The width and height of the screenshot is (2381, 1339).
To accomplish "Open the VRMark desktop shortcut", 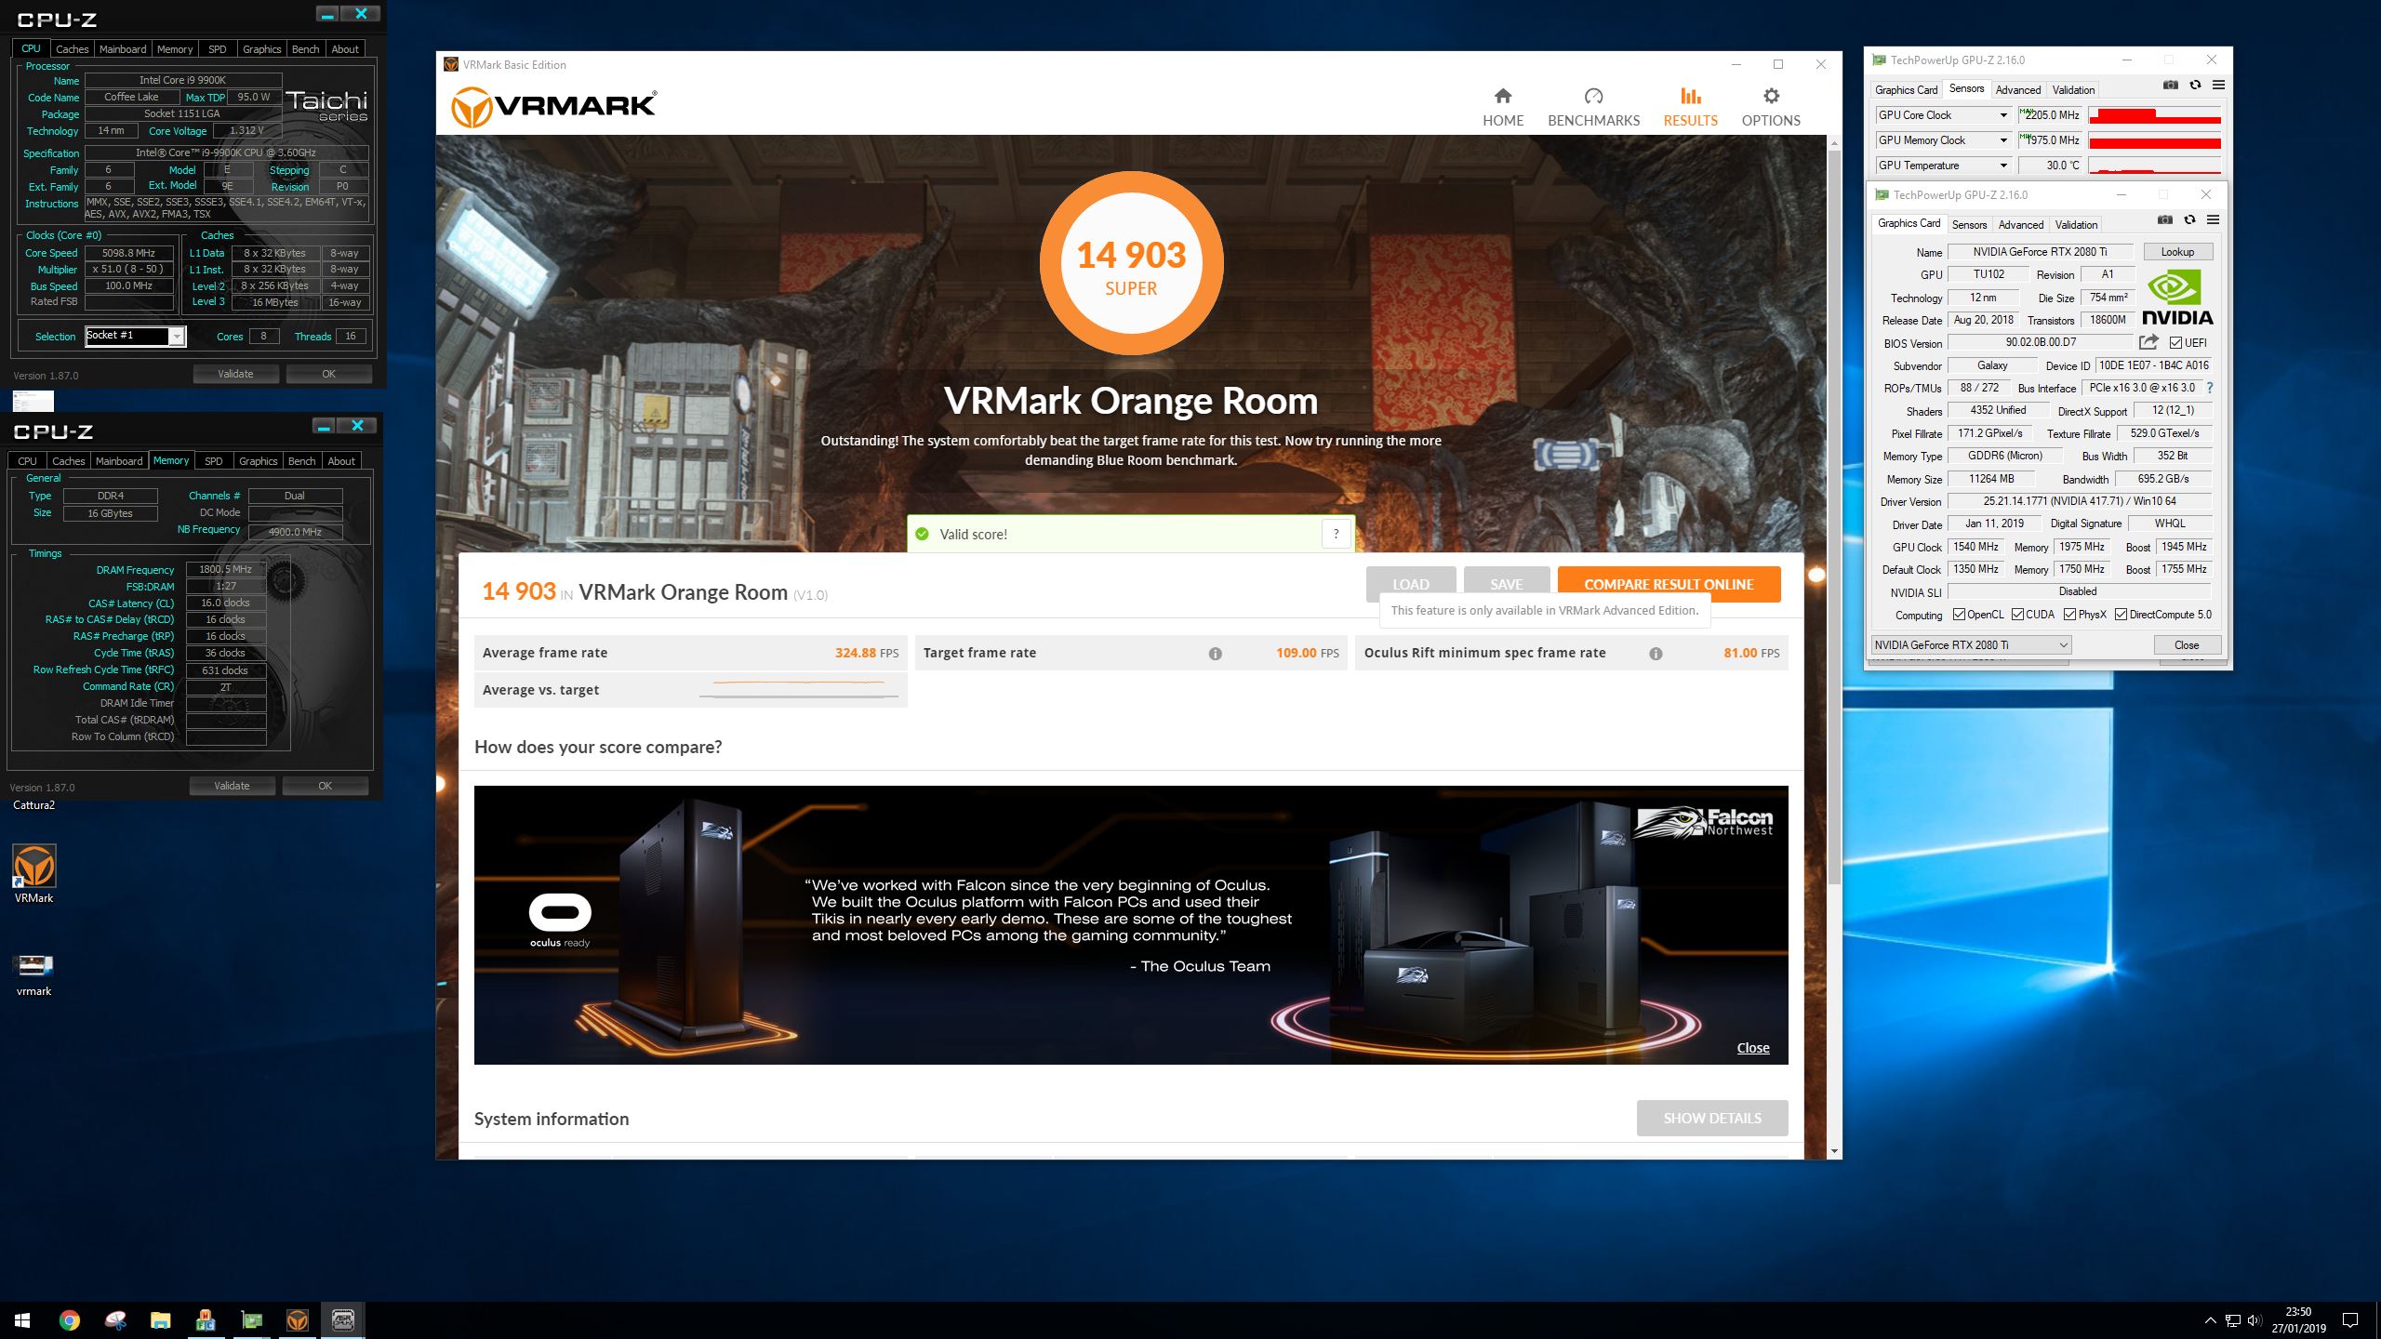I will point(34,874).
